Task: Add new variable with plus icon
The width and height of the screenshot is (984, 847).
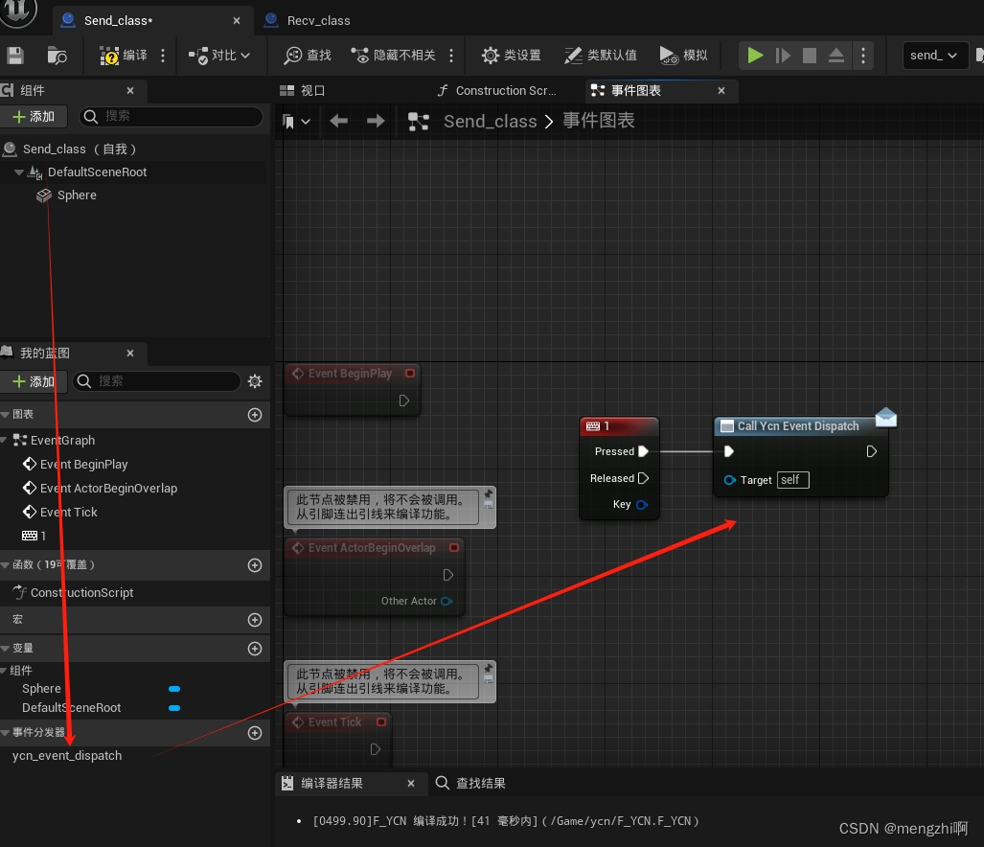Action: 255,649
